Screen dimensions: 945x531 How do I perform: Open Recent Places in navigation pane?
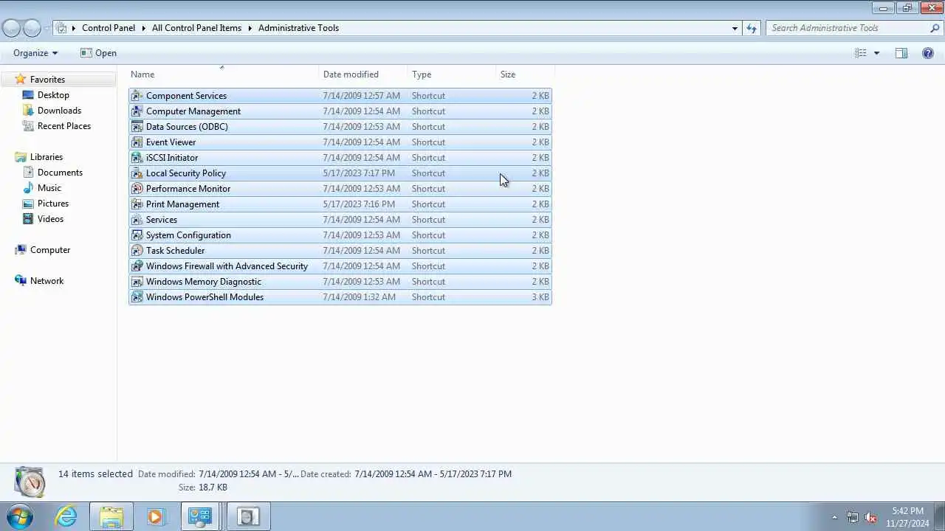click(64, 126)
